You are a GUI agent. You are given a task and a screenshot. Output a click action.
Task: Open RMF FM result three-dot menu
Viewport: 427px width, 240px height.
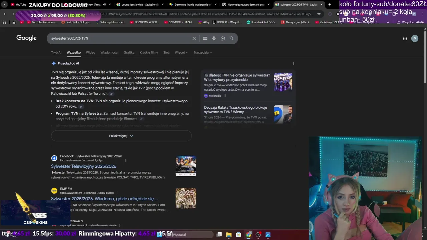[116, 193]
